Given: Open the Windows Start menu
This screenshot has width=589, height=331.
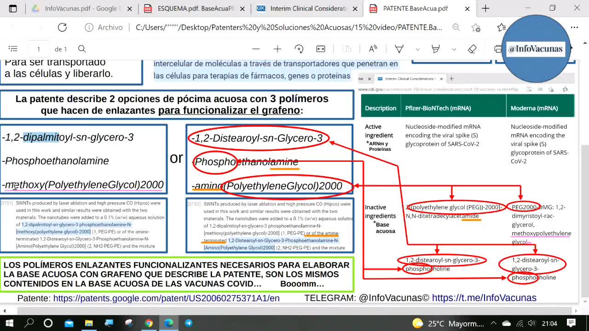Looking at the screenshot, I should [x=9, y=323].
